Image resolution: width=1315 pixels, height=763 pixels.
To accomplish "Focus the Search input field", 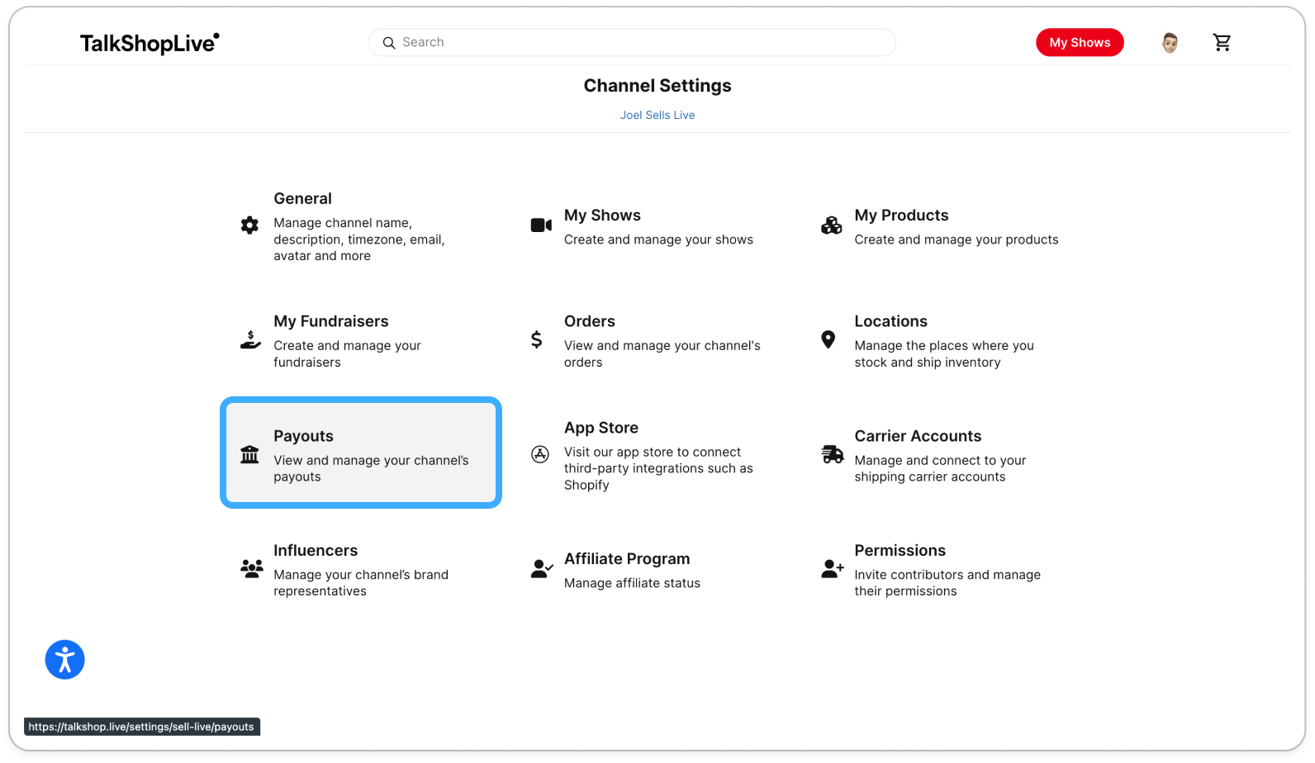I will click(632, 42).
